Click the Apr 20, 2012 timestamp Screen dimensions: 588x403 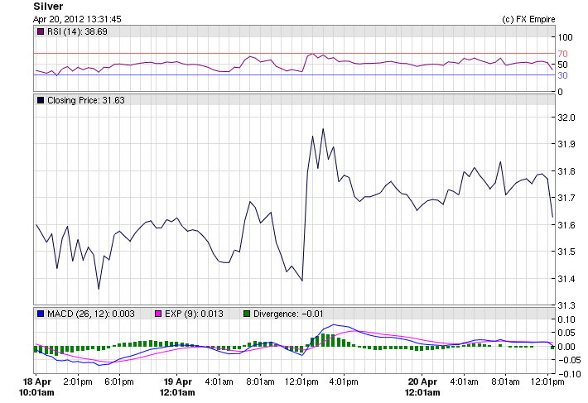pos(78,18)
